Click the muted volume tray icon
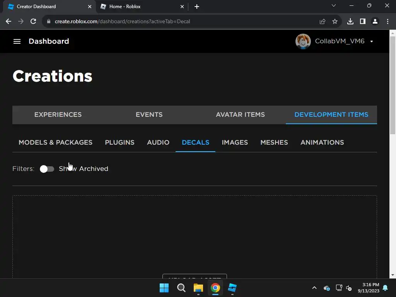Image resolution: width=396 pixels, height=297 pixels. tap(349, 288)
